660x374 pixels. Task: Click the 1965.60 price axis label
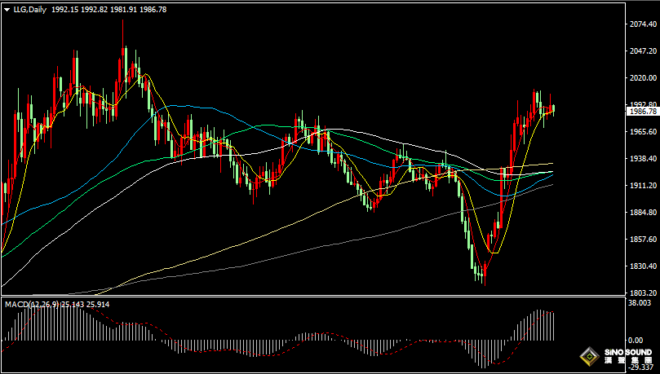click(x=643, y=132)
